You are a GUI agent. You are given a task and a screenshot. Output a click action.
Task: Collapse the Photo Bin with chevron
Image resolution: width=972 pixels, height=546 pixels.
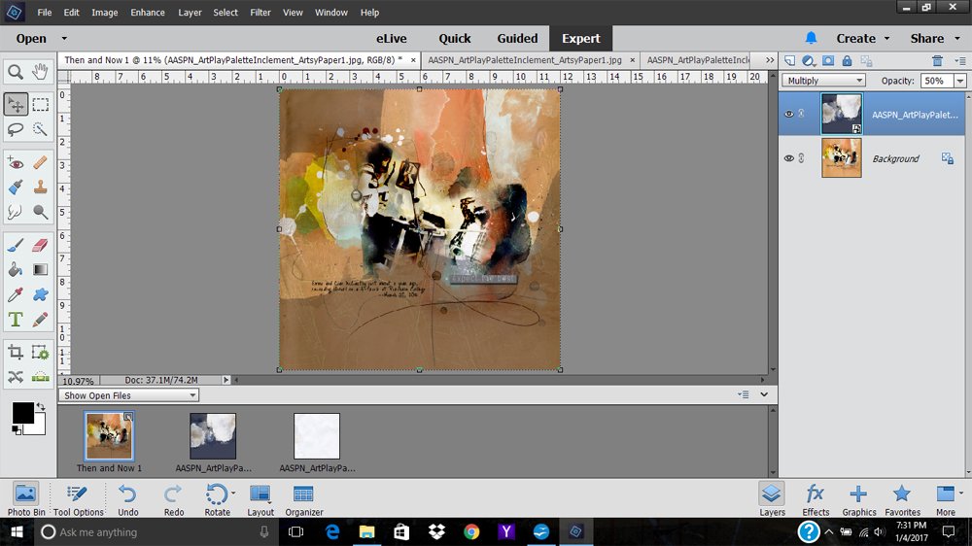pyautogui.click(x=764, y=394)
